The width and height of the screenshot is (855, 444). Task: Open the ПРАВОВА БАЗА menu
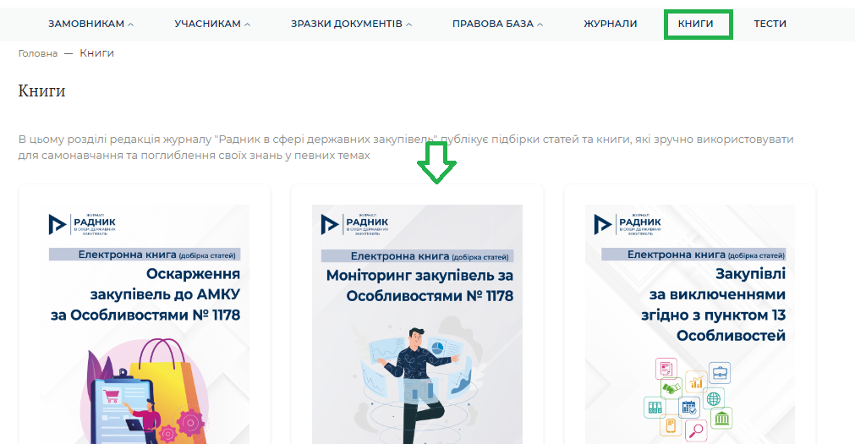[493, 24]
